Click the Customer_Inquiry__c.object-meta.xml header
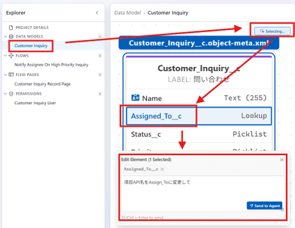The height and width of the screenshot is (228, 295). pos(199,43)
